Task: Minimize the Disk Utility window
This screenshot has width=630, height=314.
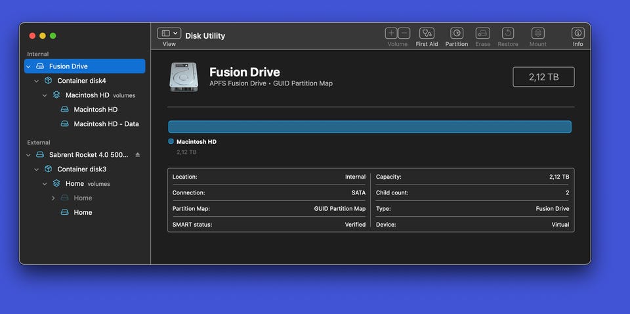Action: [x=43, y=35]
